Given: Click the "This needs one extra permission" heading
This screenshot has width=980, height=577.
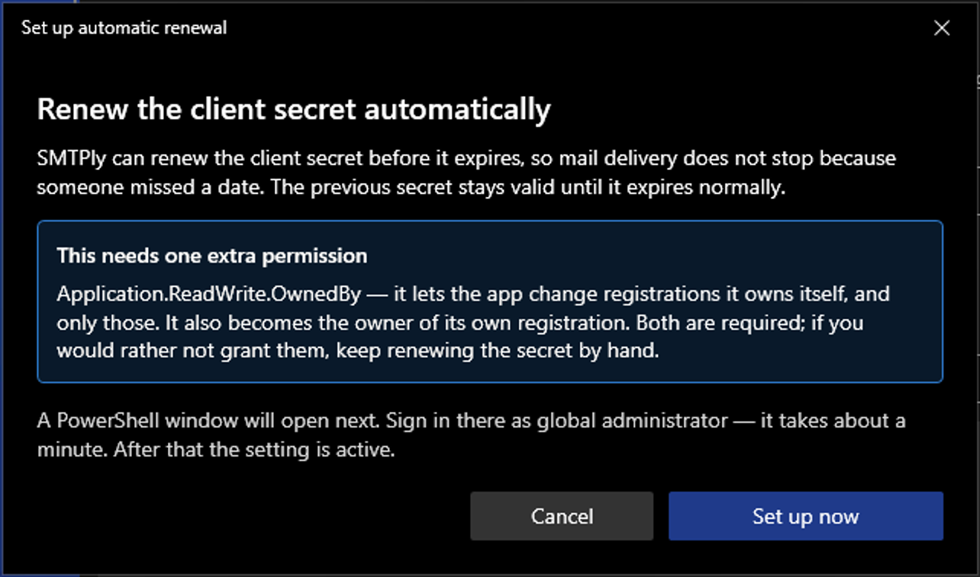Looking at the screenshot, I should (212, 255).
